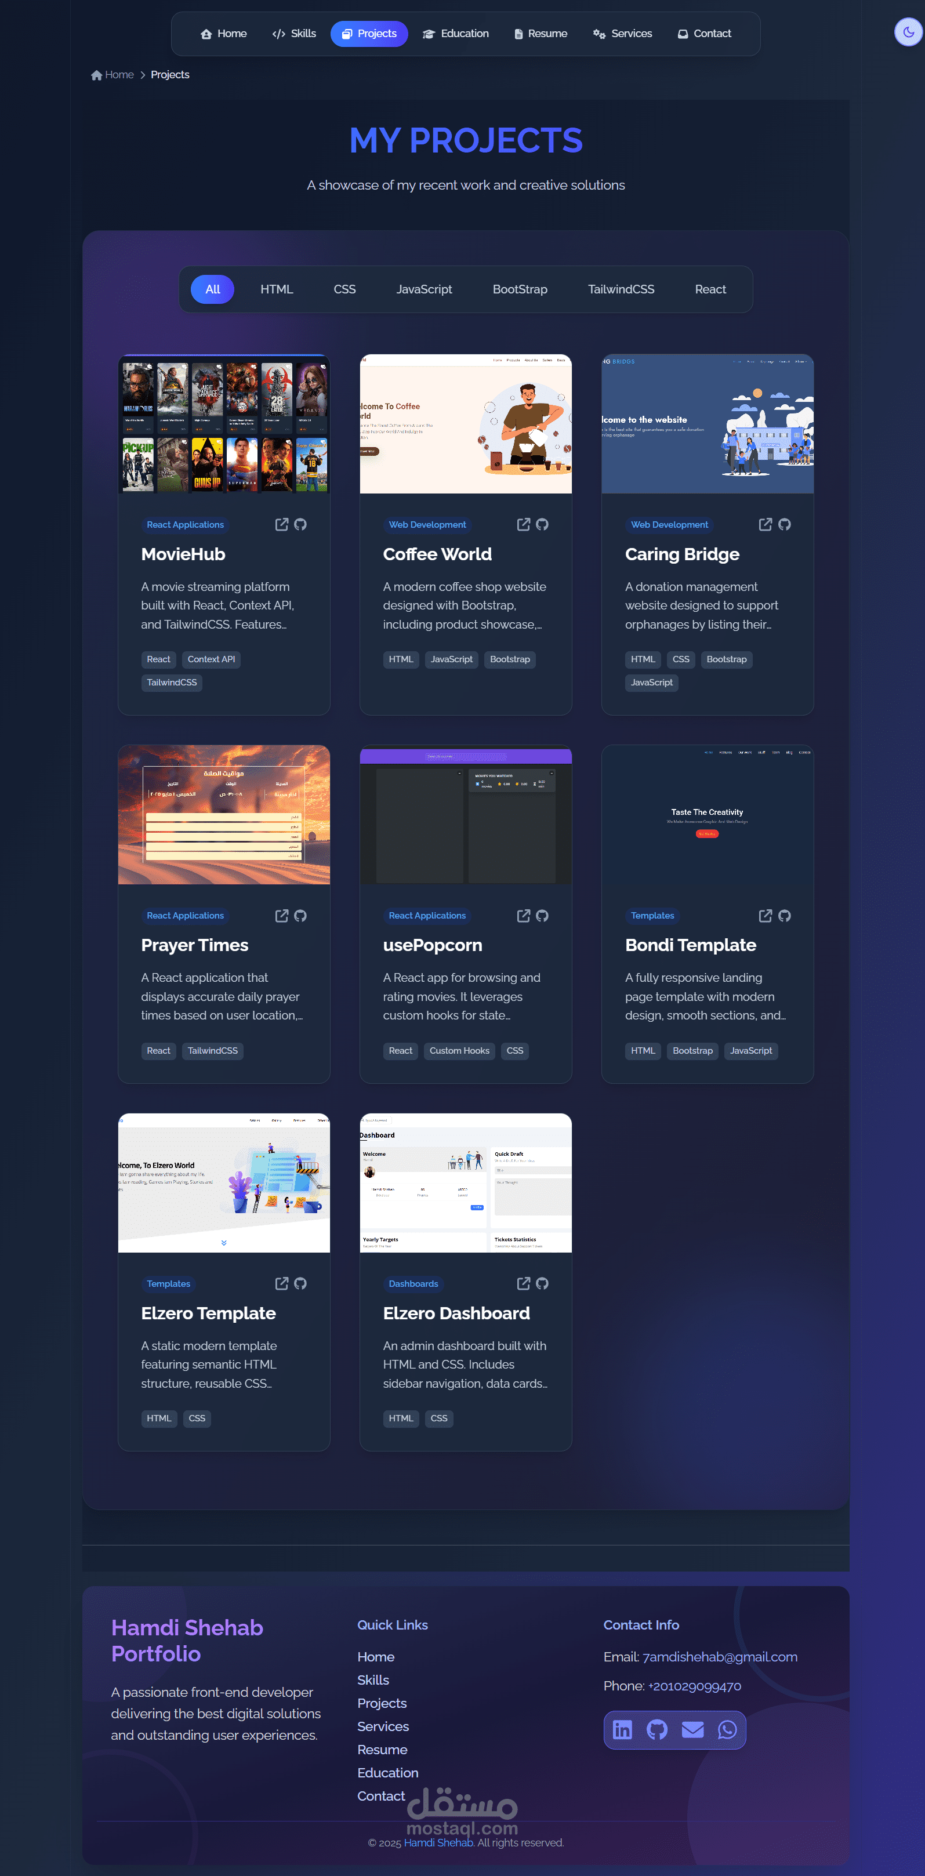Open Services in the top navigation
Image resolution: width=925 pixels, height=1876 pixels.
coord(623,34)
